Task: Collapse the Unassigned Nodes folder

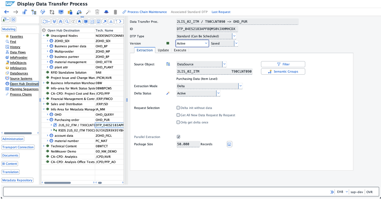Action: pyautogui.click(x=44, y=36)
